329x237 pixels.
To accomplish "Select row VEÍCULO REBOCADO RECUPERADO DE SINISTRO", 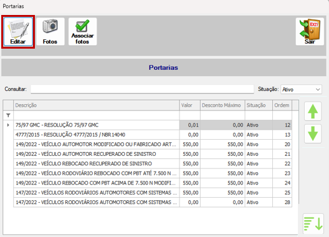I will [x=153, y=163].
